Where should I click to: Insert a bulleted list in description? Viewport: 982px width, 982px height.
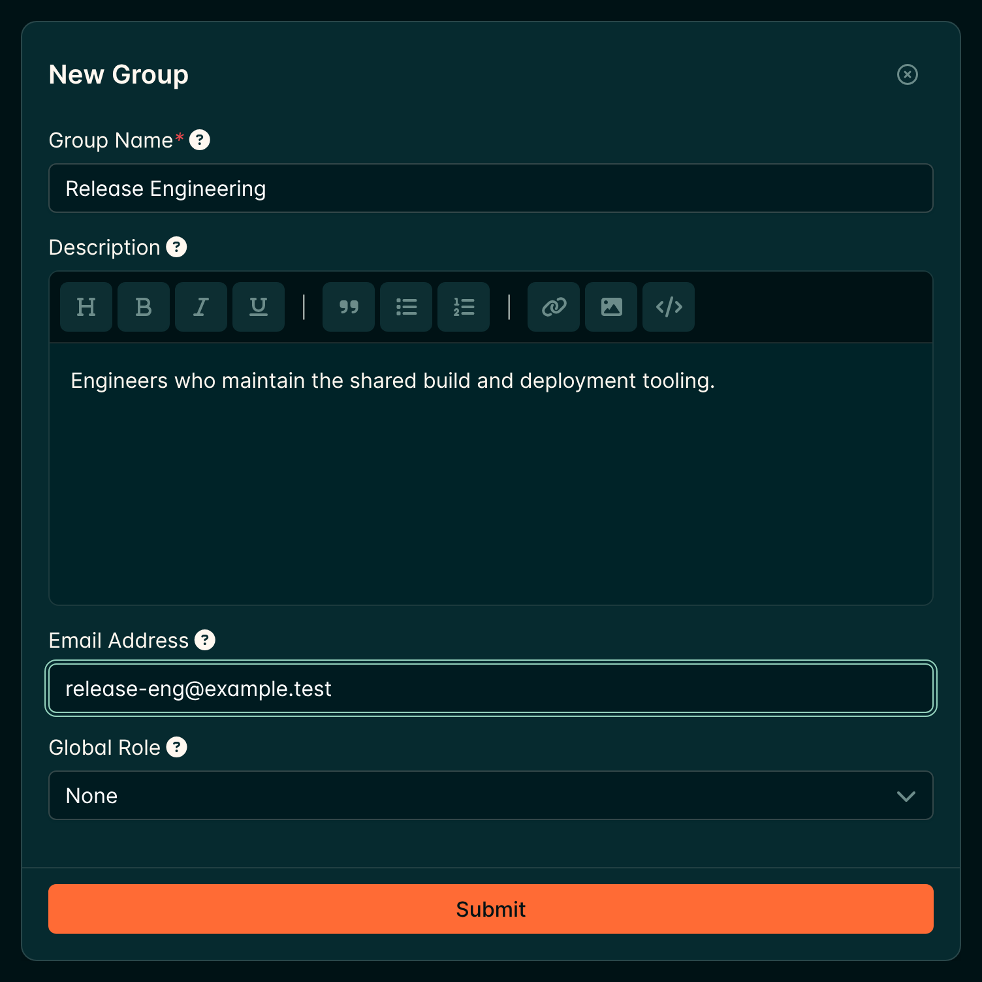[406, 307]
